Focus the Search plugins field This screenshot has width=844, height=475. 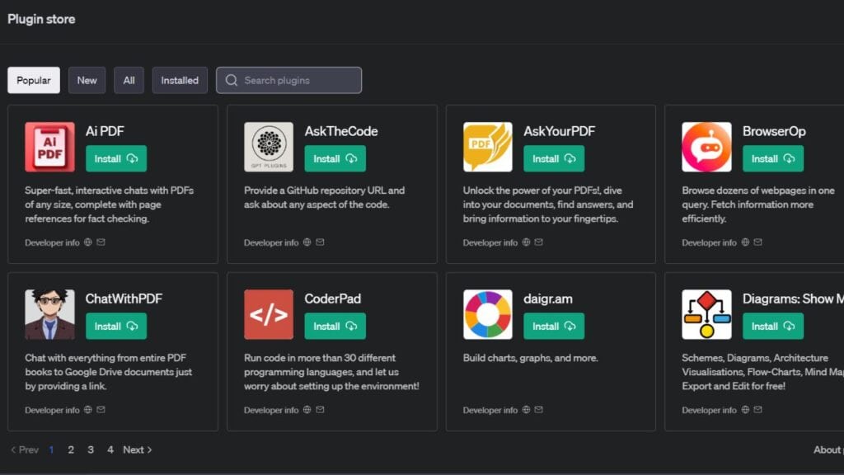[289, 80]
